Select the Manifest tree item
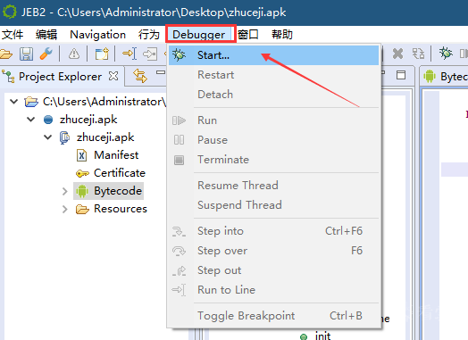This screenshot has height=340, width=468. pos(116,155)
